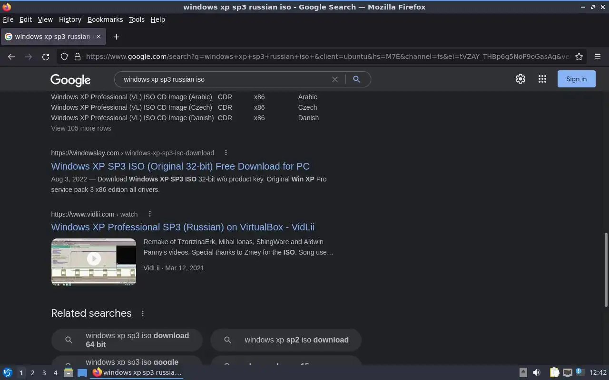Switch to workspace 3
Screen dimensions: 609x380
pos(44,373)
